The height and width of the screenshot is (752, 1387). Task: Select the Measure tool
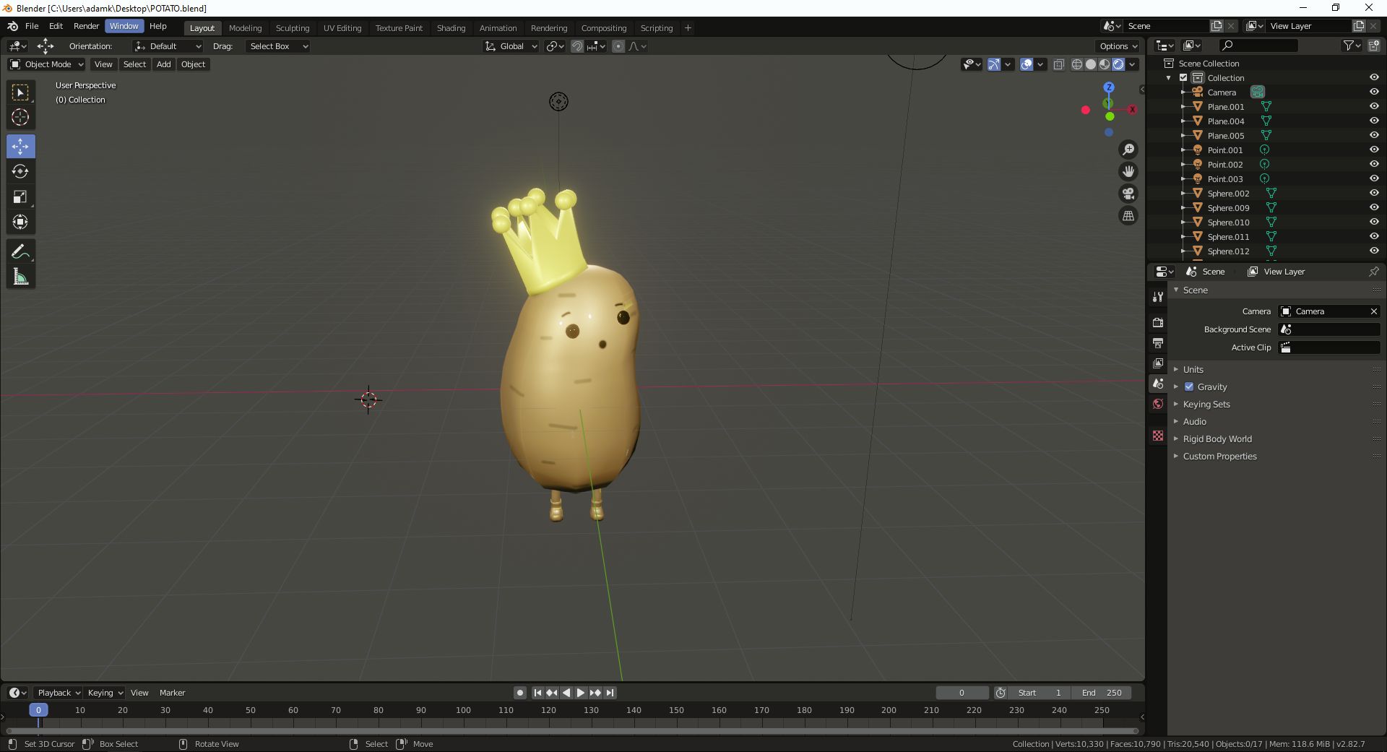click(20, 277)
